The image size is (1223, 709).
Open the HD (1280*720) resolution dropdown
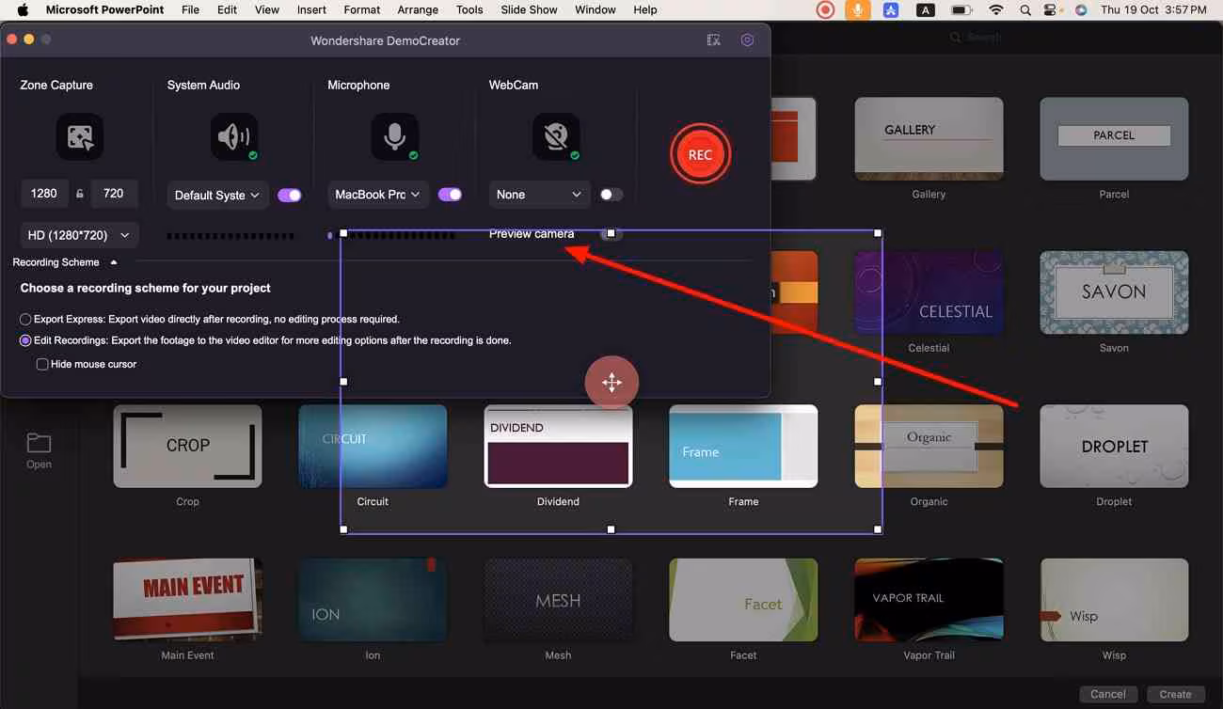click(79, 235)
